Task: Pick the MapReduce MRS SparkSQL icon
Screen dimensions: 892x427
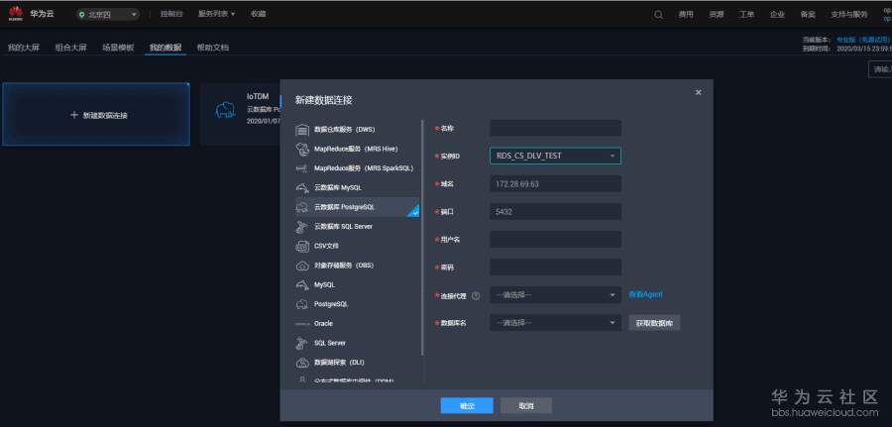Action: pos(302,168)
